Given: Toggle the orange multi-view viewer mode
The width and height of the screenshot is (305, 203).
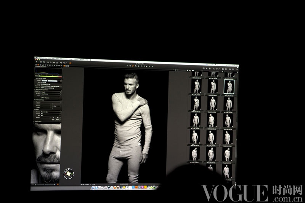Looking at the screenshot, I should (x=64, y=66).
